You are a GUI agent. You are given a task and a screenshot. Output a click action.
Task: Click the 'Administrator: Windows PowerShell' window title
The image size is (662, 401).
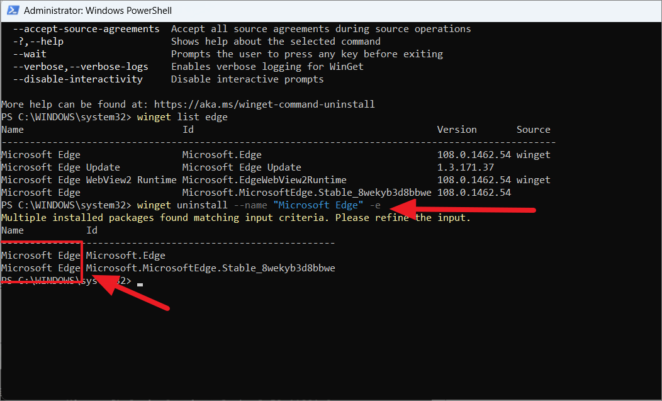pyautogui.click(x=98, y=11)
